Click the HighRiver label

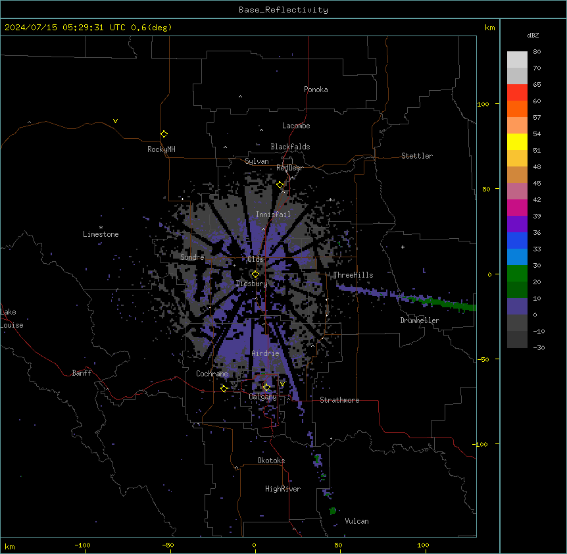tap(283, 489)
